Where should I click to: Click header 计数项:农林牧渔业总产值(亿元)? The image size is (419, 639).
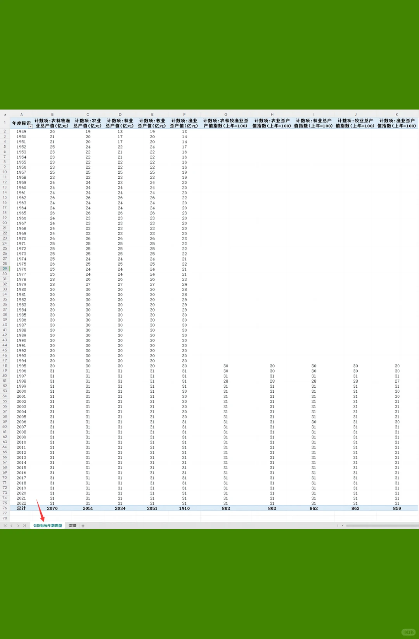[x=52, y=123]
